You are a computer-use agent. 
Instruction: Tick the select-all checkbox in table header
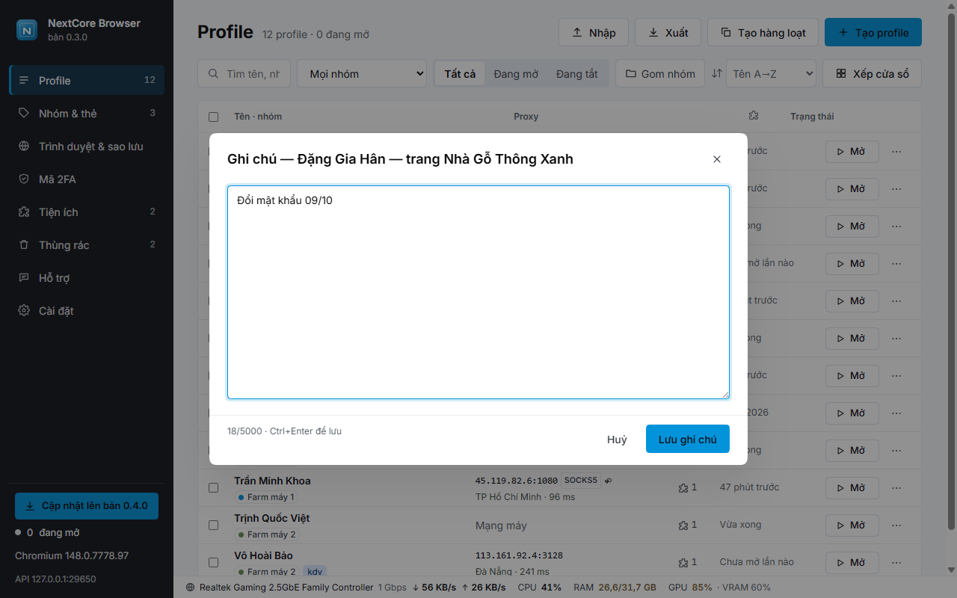[214, 117]
